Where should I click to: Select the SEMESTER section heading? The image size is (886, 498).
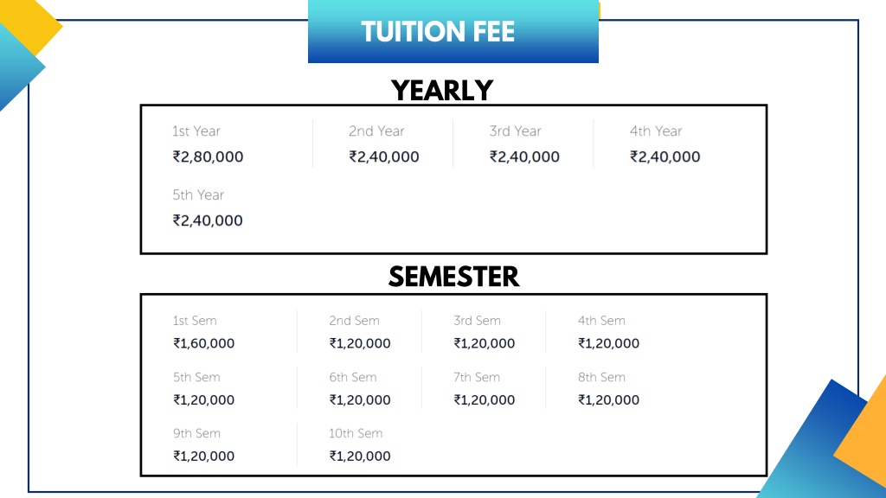coord(453,277)
